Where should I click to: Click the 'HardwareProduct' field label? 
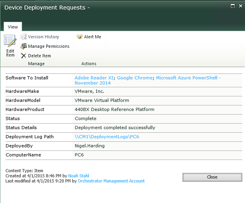coord(25,109)
